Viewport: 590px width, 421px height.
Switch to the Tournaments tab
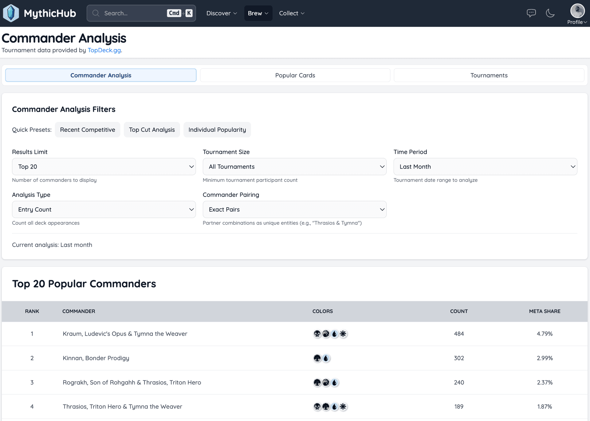(x=489, y=75)
